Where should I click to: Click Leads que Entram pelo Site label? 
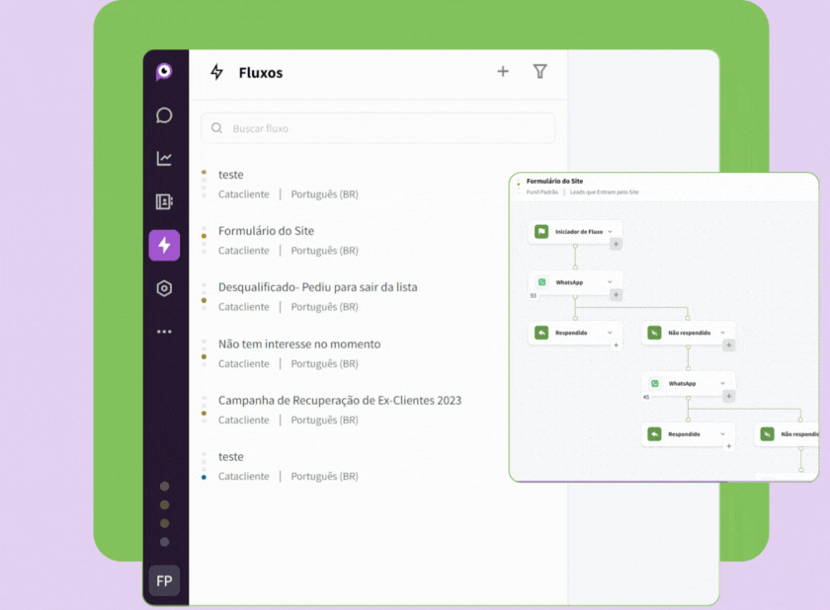pyautogui.click(x=604, y=191)
